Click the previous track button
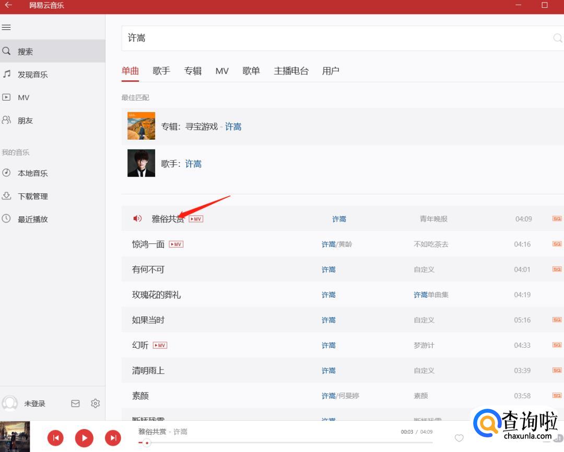Screen dimensions: 564x452 55,437
